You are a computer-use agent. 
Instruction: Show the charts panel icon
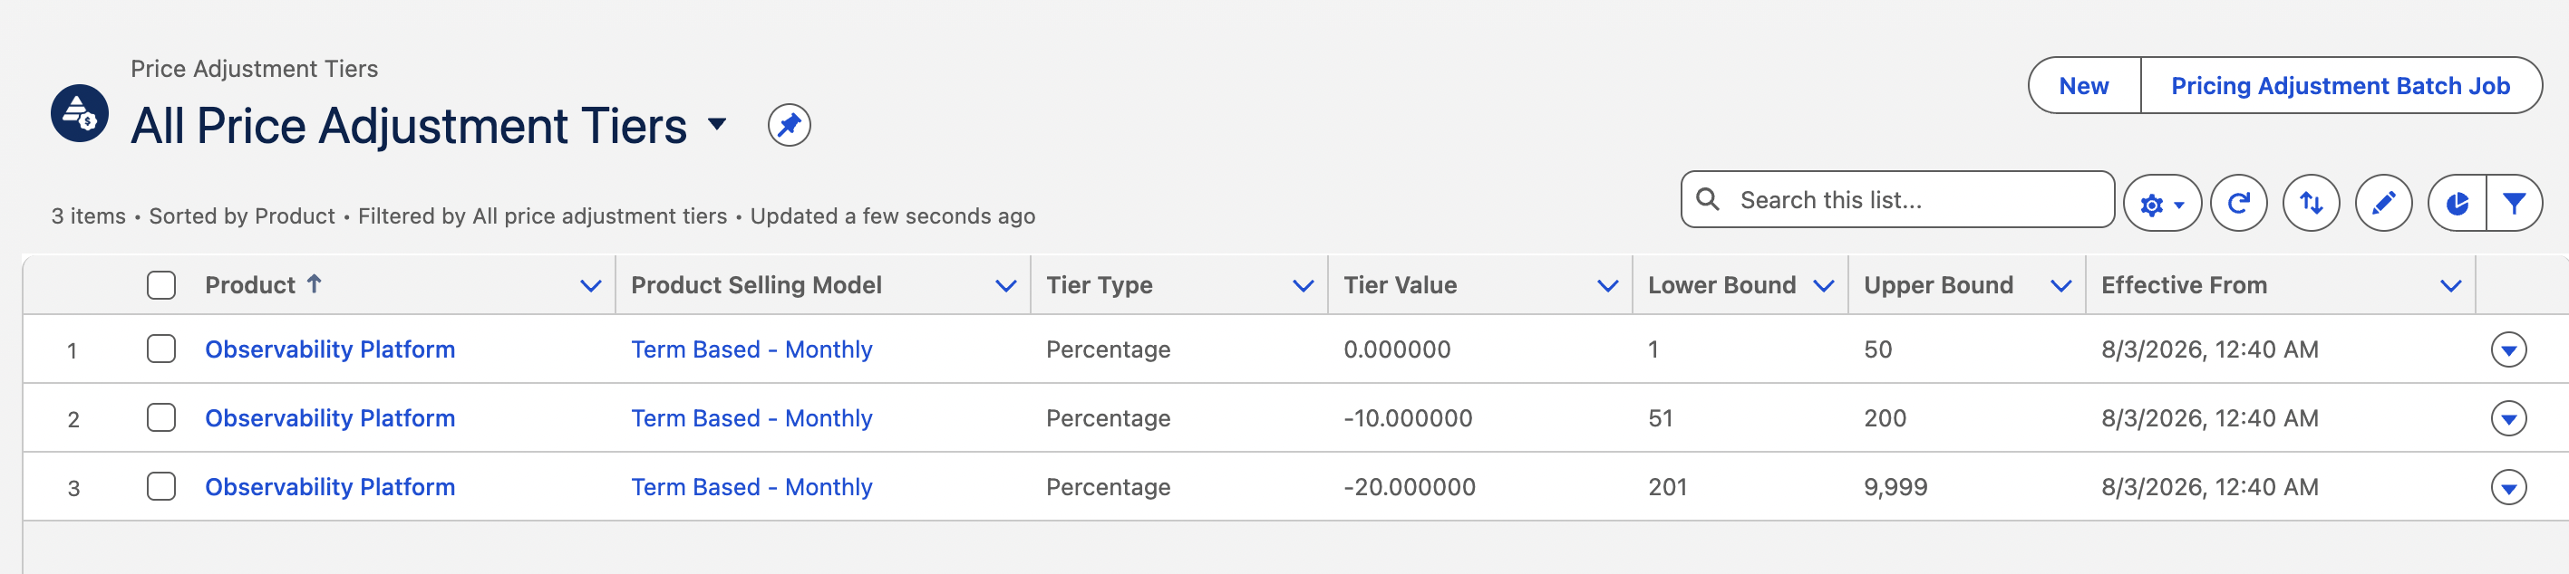pos(2458,204)
